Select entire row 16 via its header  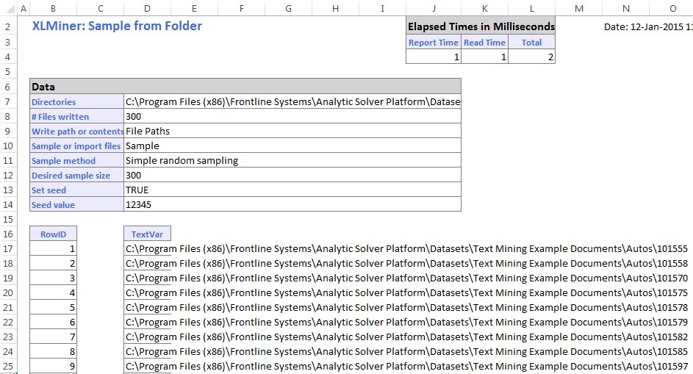point(9,234)
